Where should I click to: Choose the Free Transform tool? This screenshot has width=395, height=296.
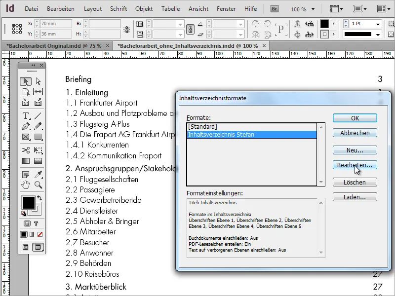pos(38,150)
